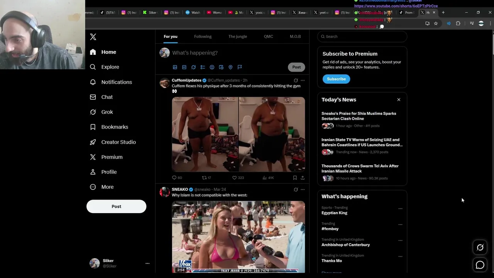
Task: Switch to The jungle tab
Action: point(238,36)
